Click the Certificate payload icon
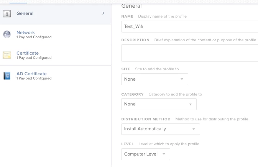 click(x=7, y=55)
